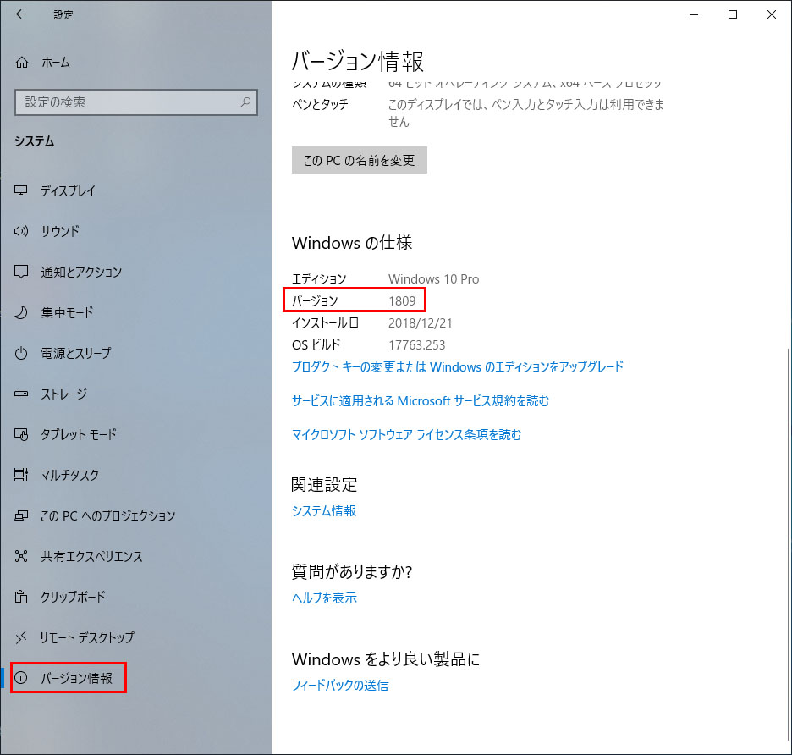Read the Microsoft サービス規約 link

pyautogui.click(x=421, y=400)
